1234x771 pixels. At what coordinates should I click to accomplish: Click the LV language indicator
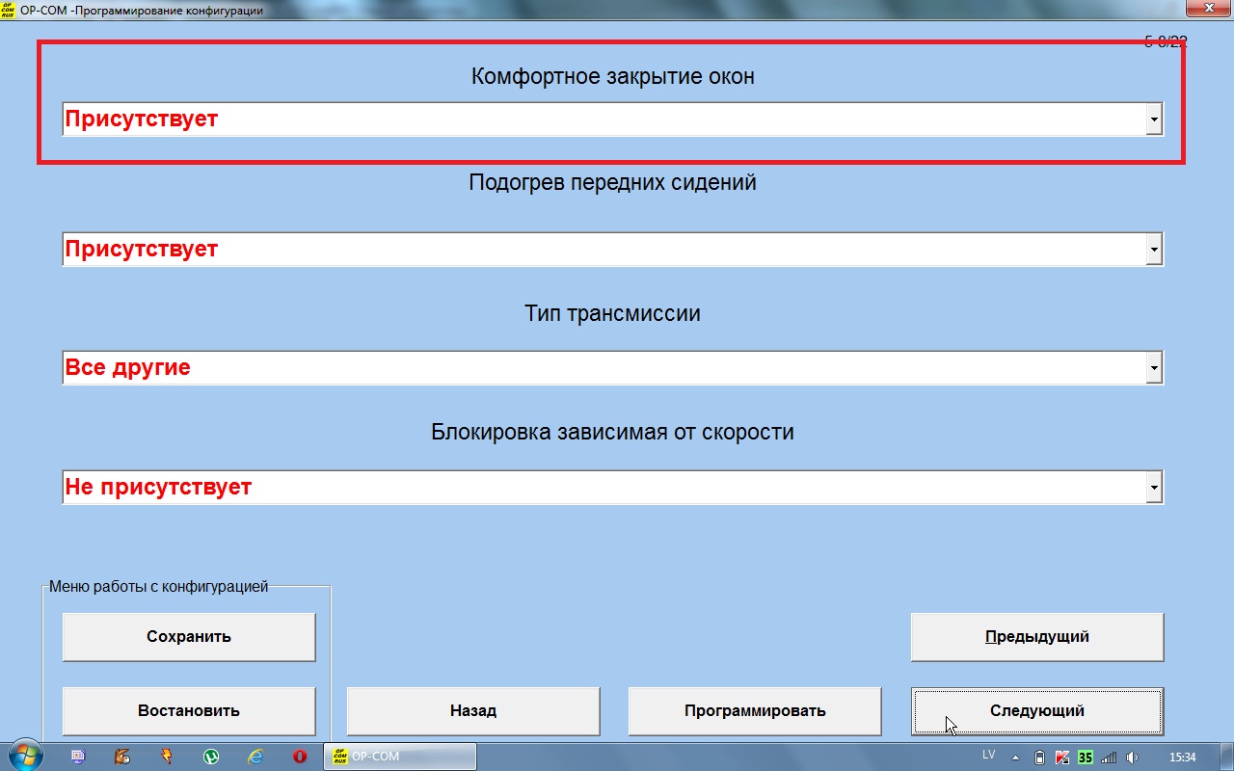[988, 755]
